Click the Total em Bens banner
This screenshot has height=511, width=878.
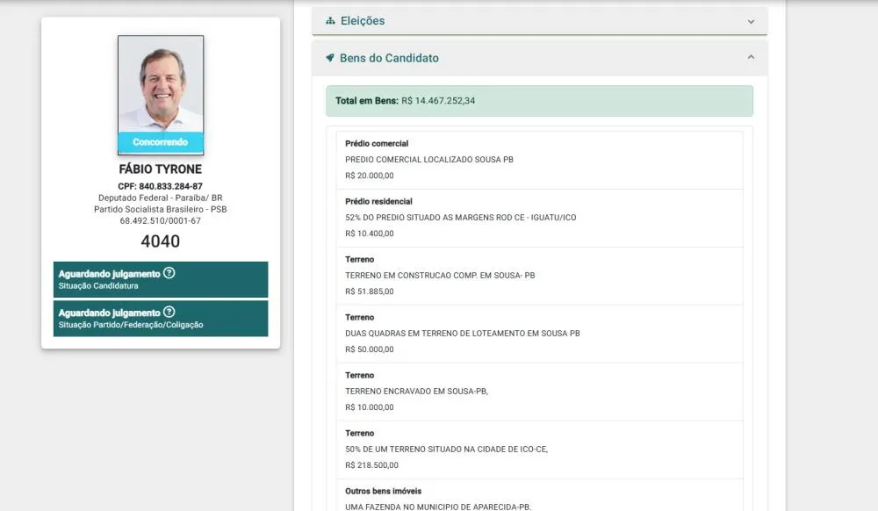pos(540,101)
